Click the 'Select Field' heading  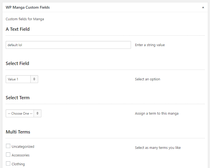click(17, 63)
